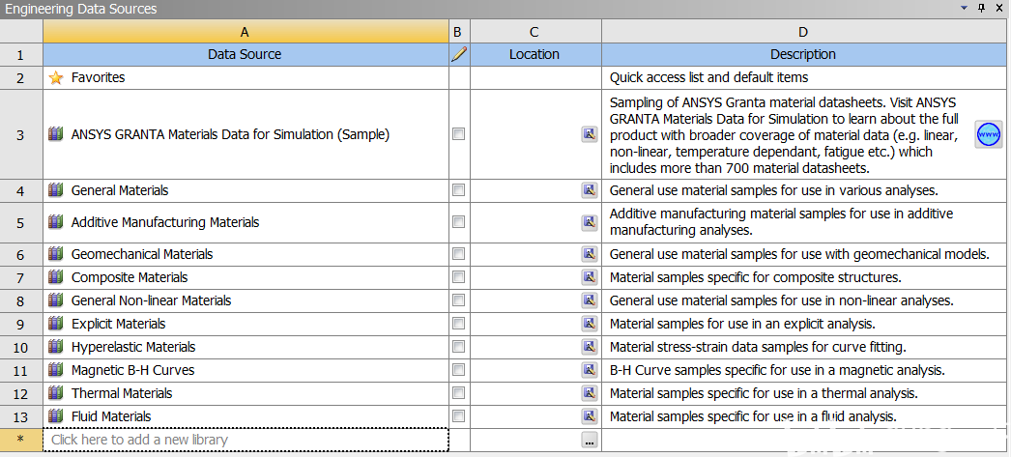The width and height of the screenshot is (1011, 457).
Task: Toggle edit checkbox for General Non-linear Materials
Action: [458, 300]
